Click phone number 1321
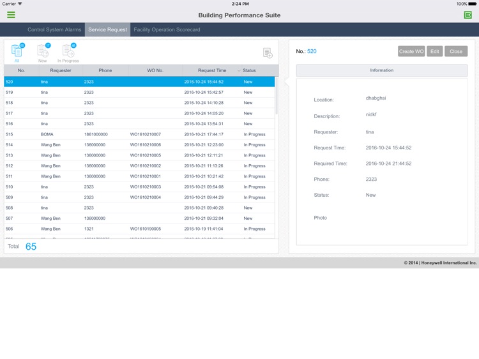479x359 pixels. tap(89, 229)
